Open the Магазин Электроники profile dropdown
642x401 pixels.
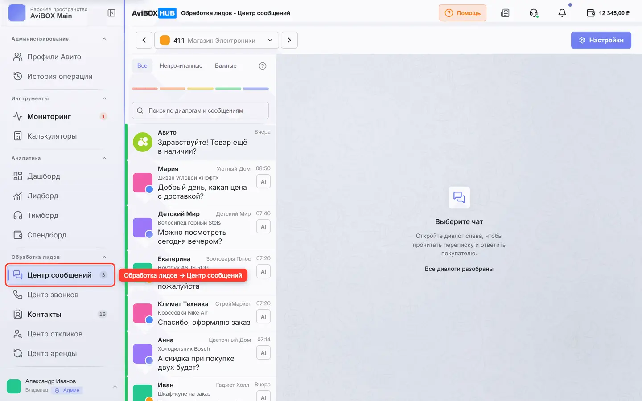pyautogui.click(x=217, y=40)
